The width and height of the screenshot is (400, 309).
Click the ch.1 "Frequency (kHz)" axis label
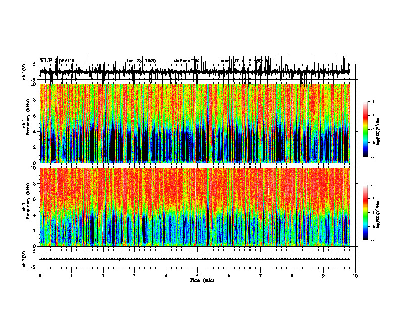[x=28, y=117]
